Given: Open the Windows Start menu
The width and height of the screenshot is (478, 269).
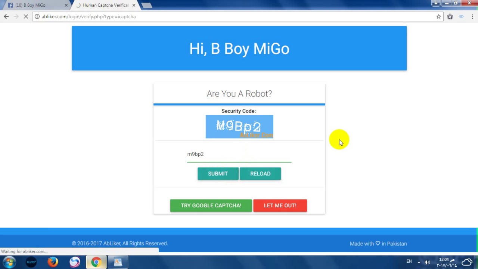Looking at the screenshot, I should coord(9,262).
